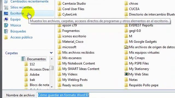Select the My Stationery folder name
The image size is (175, 98).
point(139,69)
